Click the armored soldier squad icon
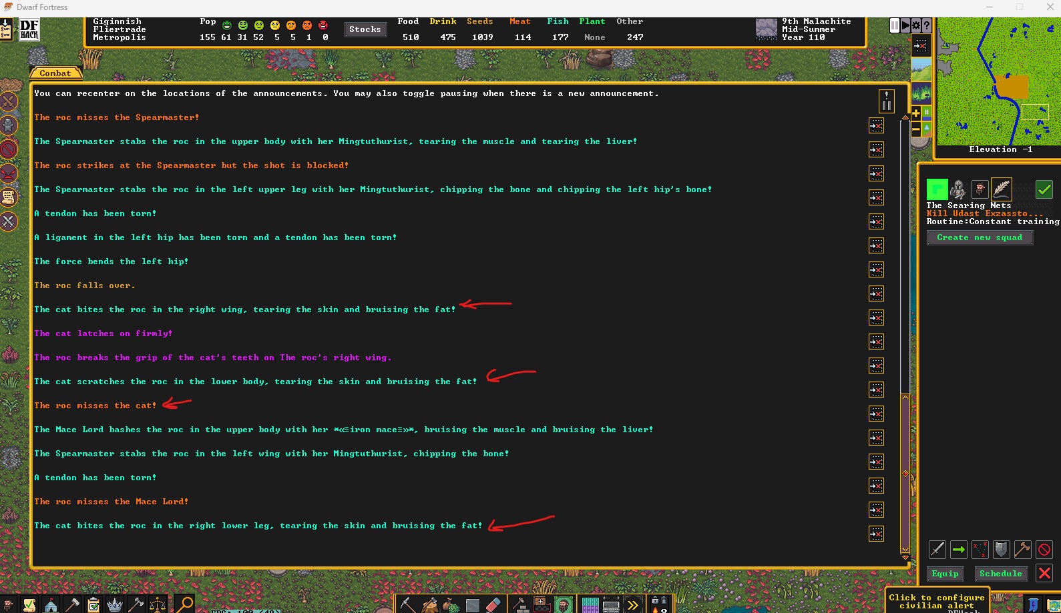The image size is (1061, 613). pyautogui.click(x=958, y=189)
